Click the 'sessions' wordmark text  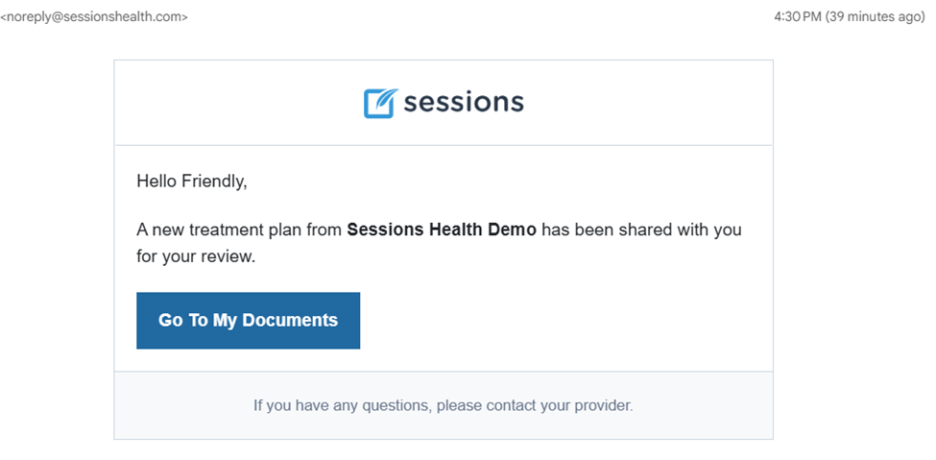click(x=464, y=103)
